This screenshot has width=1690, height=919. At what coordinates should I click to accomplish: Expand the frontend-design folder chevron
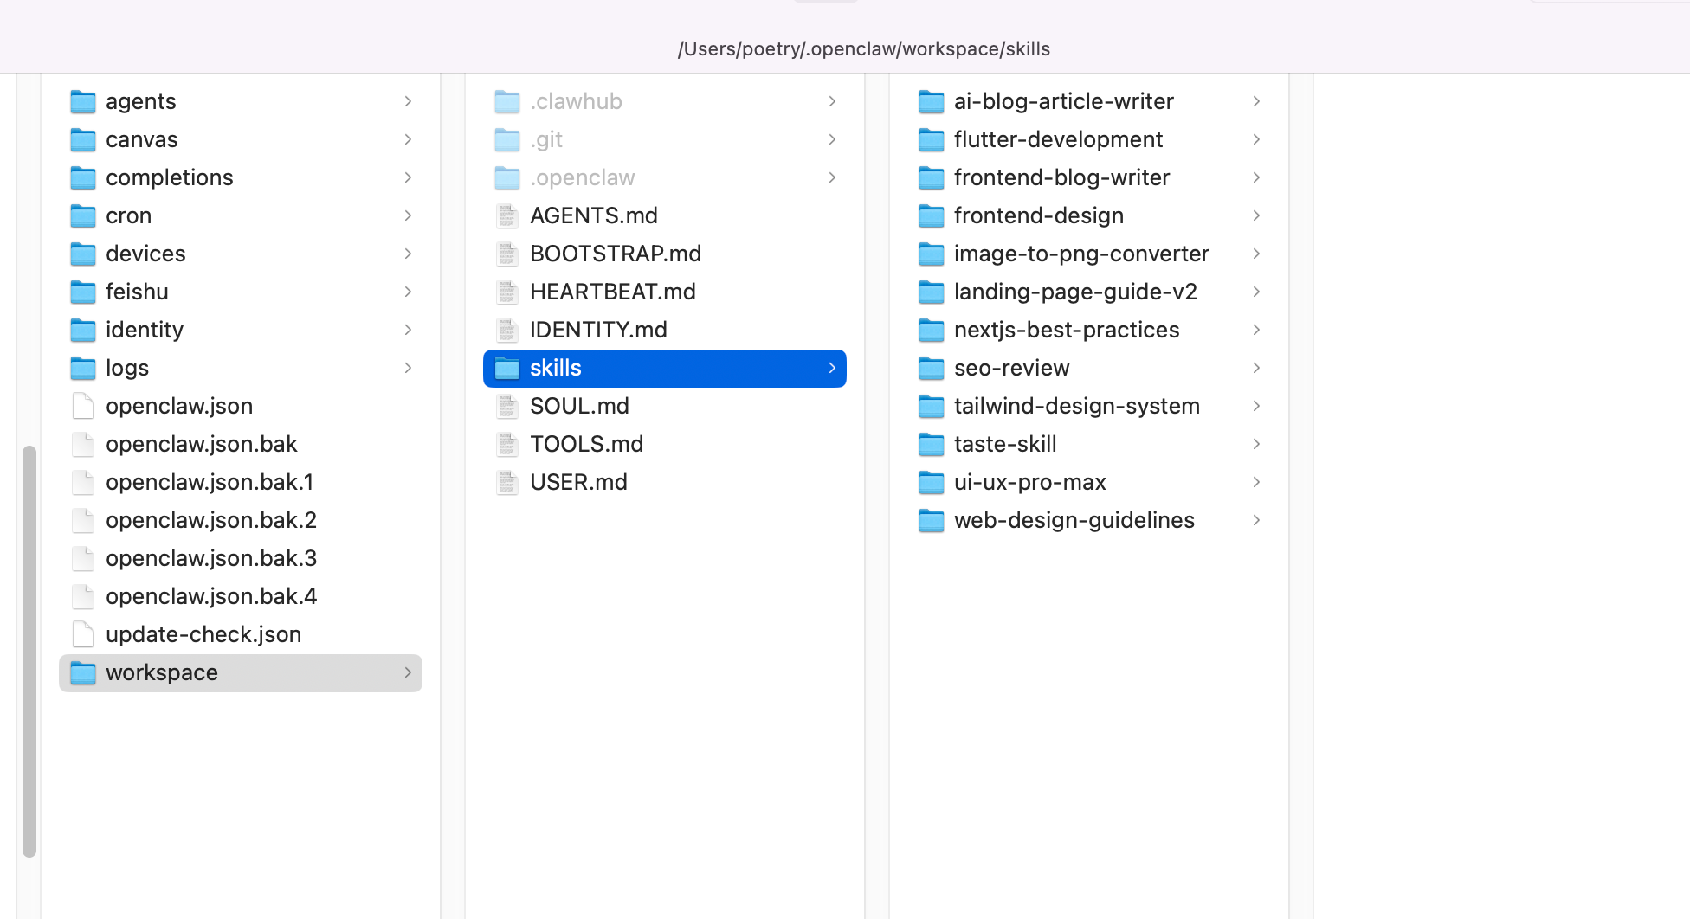click(1256, 216)
